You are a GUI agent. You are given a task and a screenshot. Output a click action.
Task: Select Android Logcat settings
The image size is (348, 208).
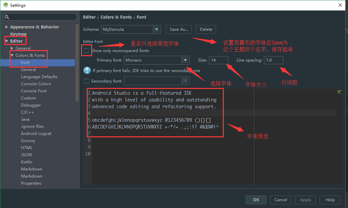(36, 134)
